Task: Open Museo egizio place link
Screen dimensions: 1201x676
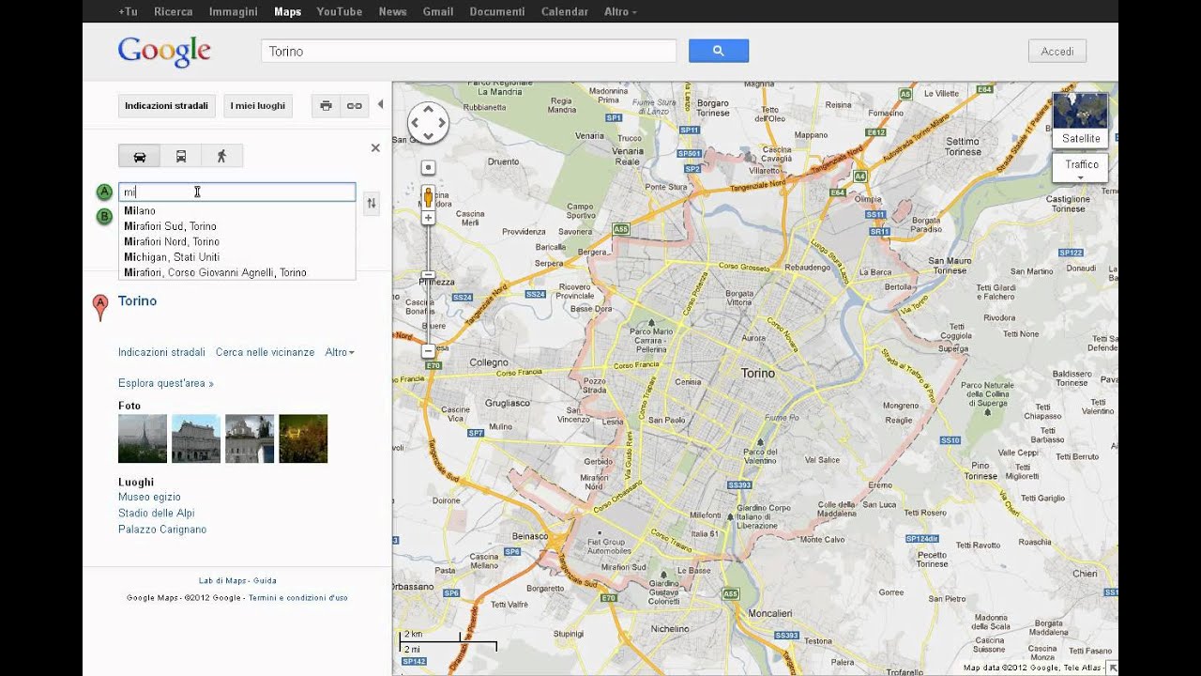Action: click(x=149, y=497)
